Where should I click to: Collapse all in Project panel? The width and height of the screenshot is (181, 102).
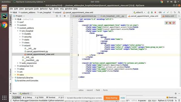click(x=60, y=16)
